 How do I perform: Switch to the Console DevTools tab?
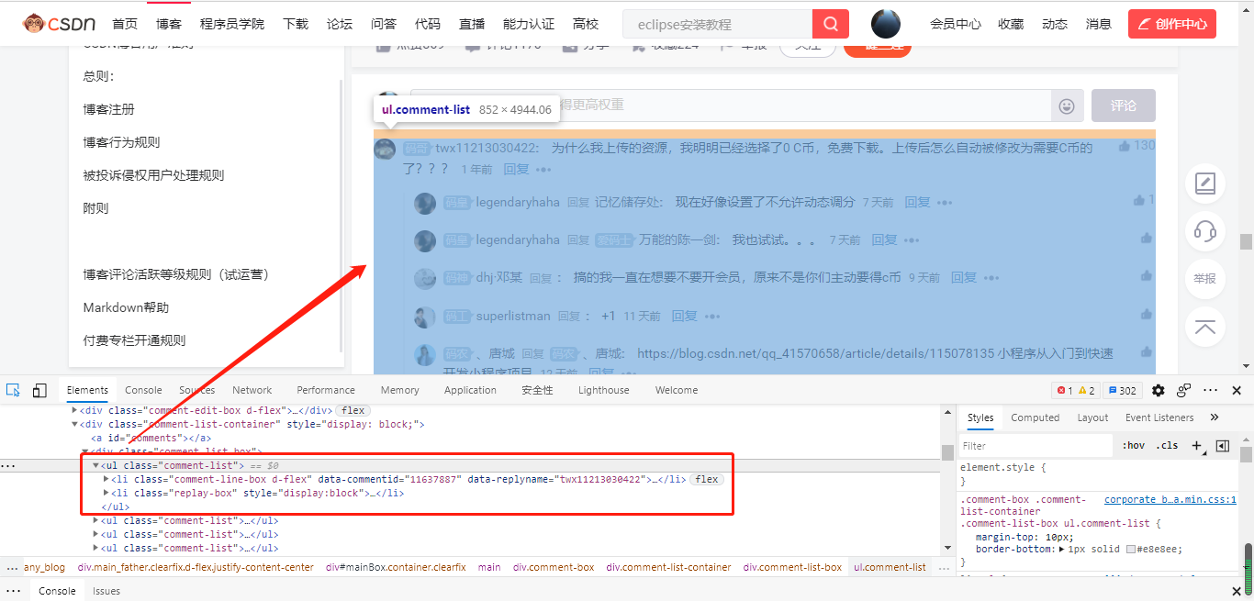[x=143, y=390]
